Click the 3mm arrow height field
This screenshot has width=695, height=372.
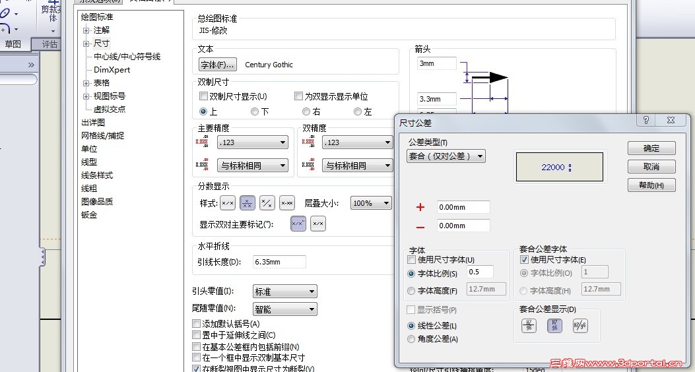tap(436, 63)
